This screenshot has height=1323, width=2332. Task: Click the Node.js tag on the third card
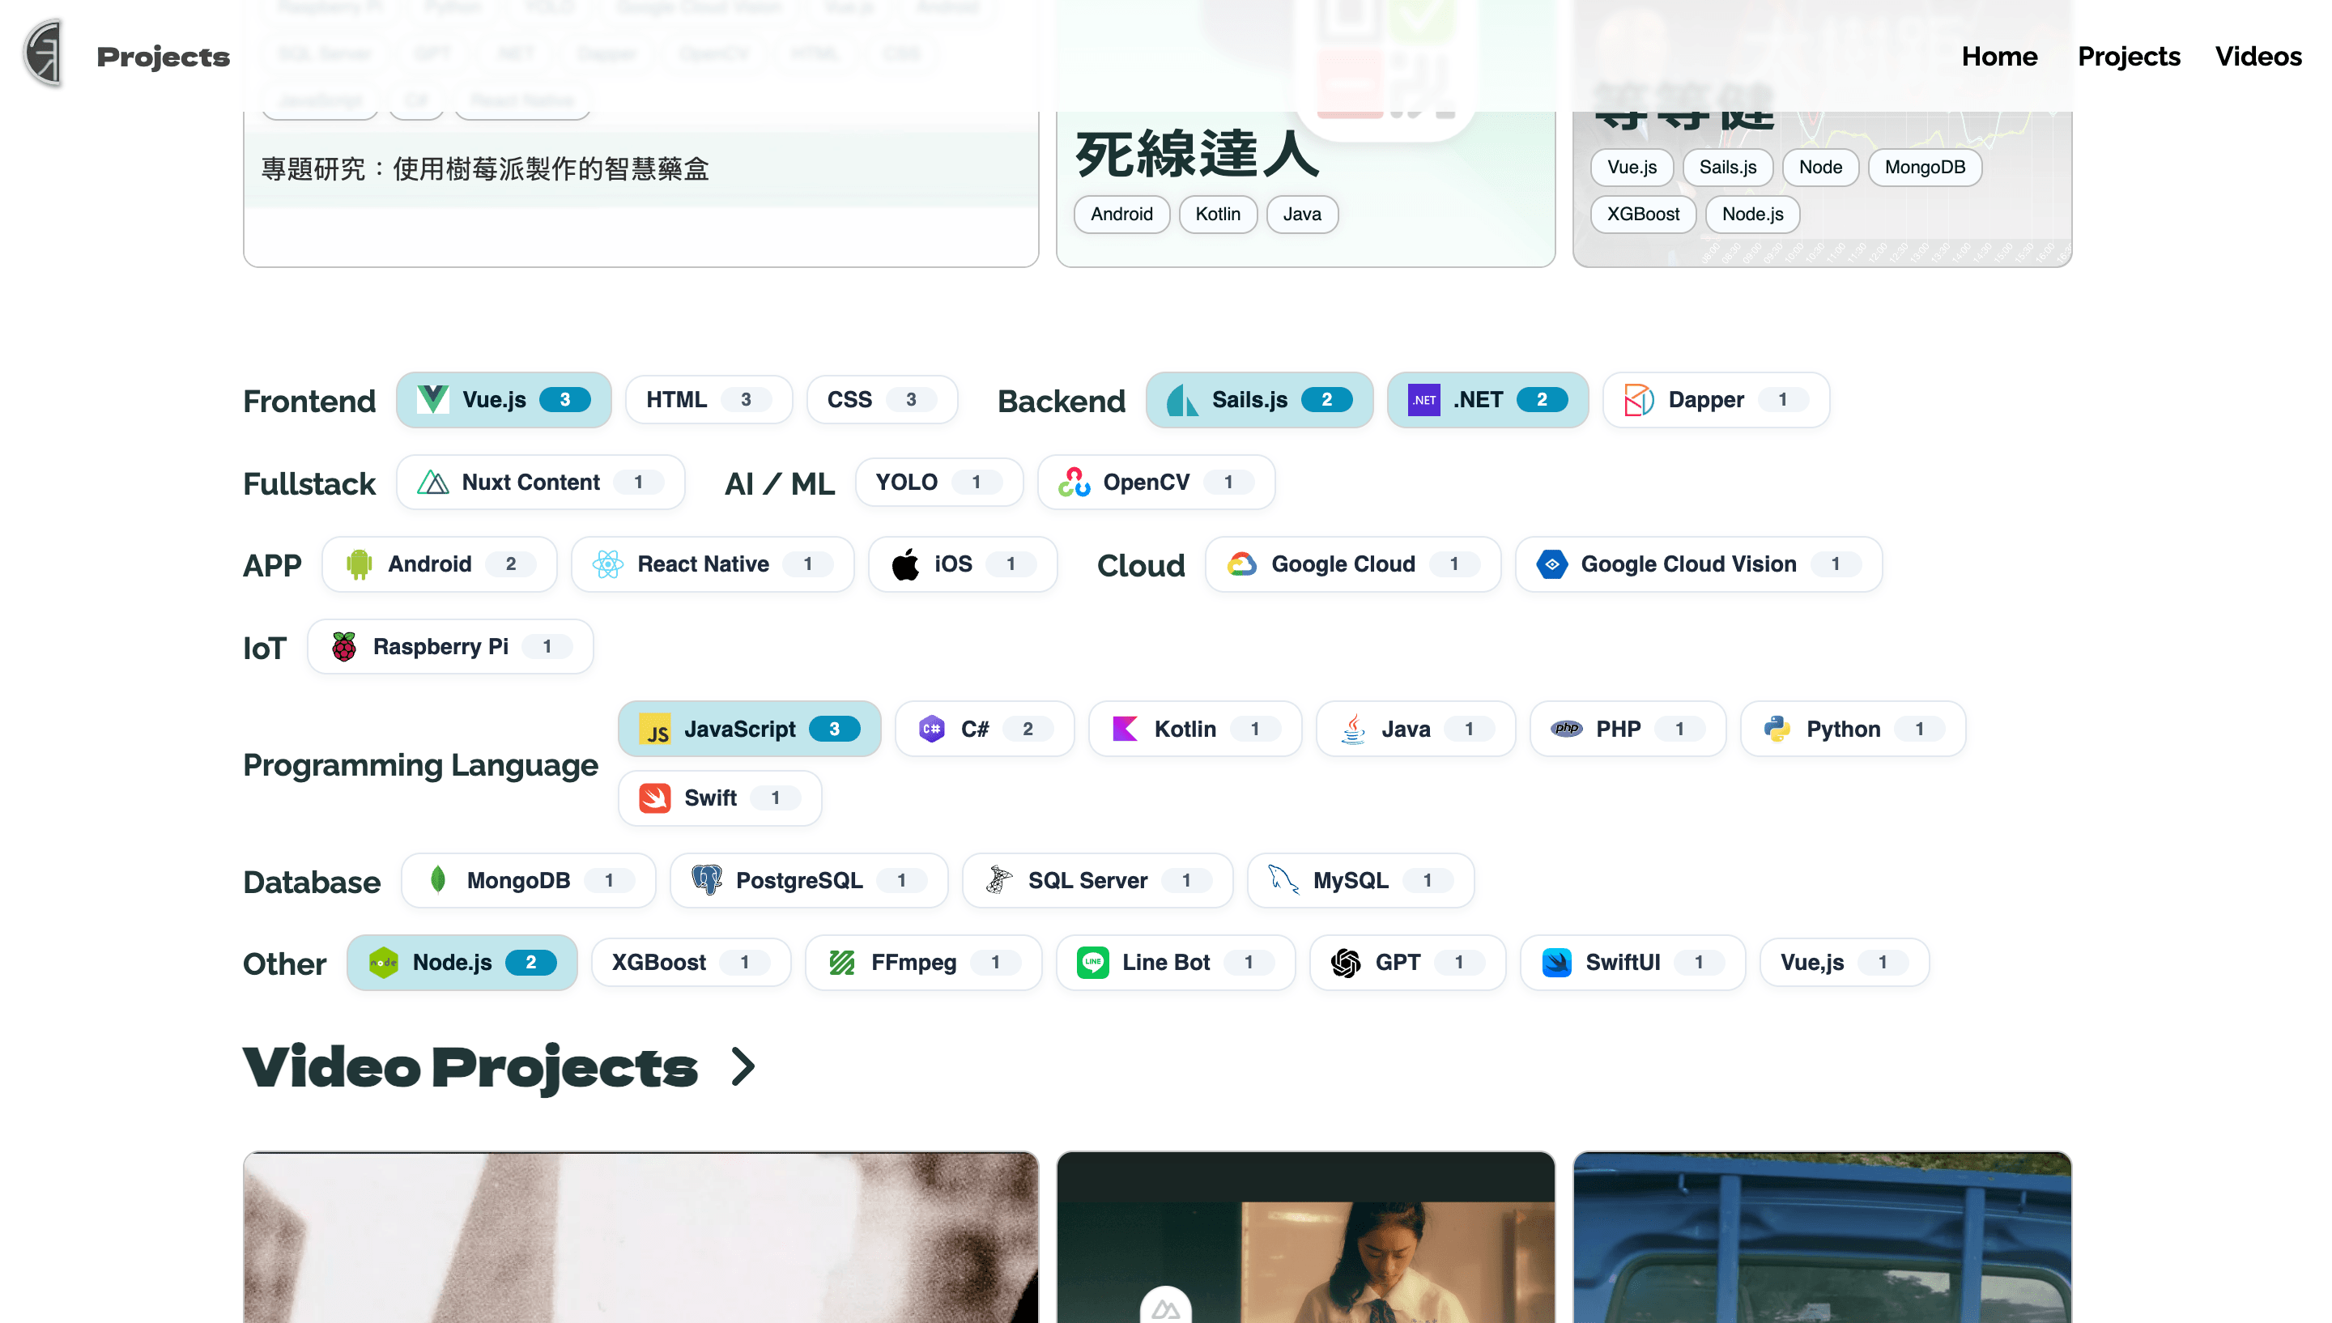click(1752, 215)
